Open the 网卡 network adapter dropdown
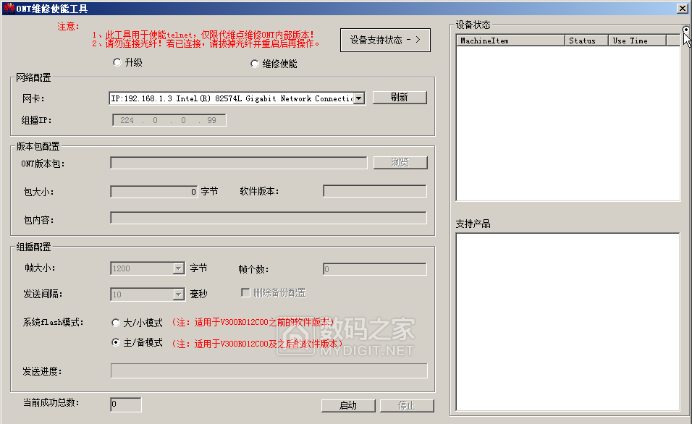 [359, 98]
